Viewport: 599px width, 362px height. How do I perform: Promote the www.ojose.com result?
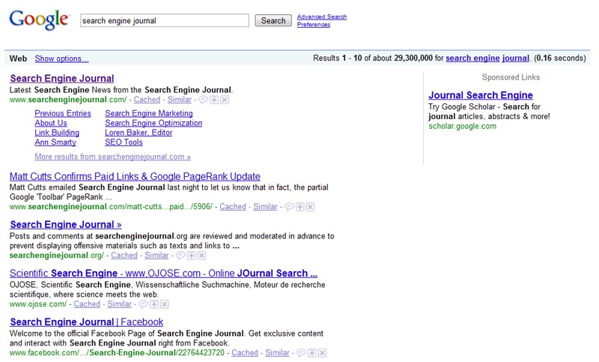[154, 304]
